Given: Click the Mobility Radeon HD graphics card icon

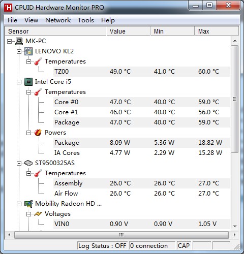Looking at the screenshot, I should tap(28, 204).
